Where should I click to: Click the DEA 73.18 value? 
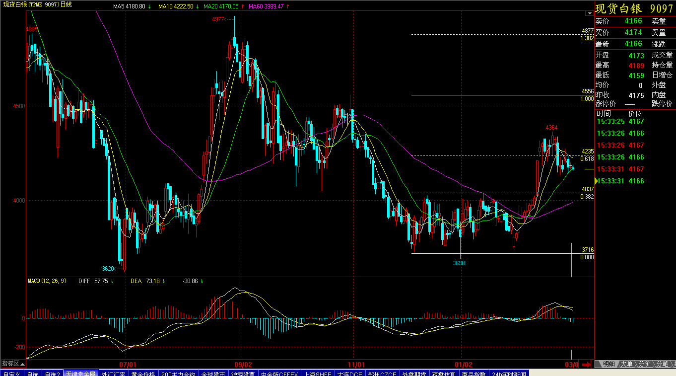148,281
